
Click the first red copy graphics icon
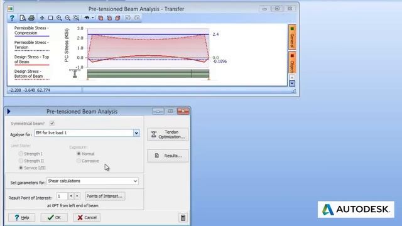(x=100, y=18)
